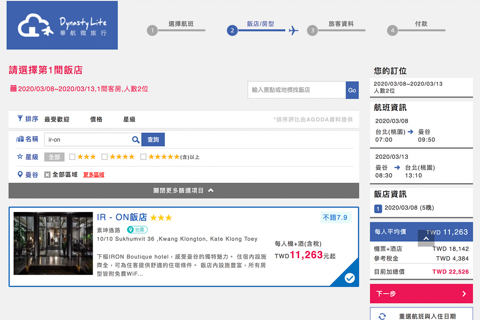This screenshot has height=320, width=480.
Task: Click the step 3 circle for passenger info
Action: click(312, 30)
